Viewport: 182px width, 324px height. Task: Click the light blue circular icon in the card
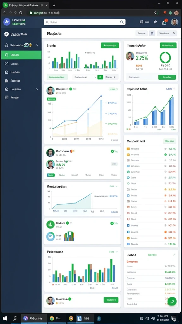point(50,236)
